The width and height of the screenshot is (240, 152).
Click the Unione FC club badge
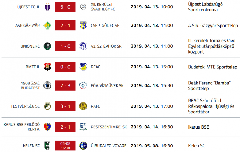point(47,46)
